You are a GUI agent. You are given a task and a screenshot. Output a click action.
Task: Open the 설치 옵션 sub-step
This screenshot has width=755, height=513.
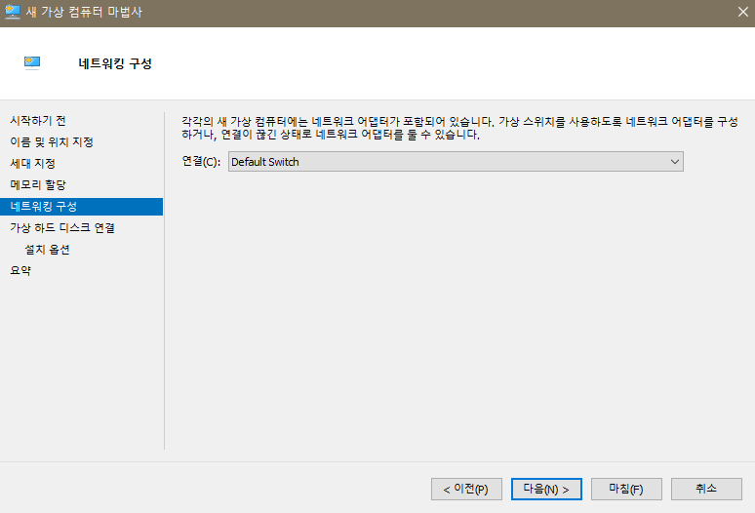tap(47, 250)
